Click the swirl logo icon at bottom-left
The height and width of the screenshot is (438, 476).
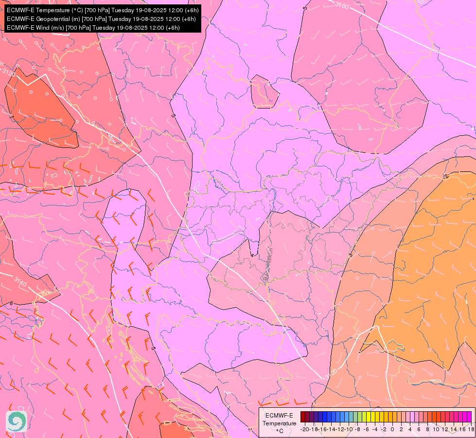coord(17,421)
